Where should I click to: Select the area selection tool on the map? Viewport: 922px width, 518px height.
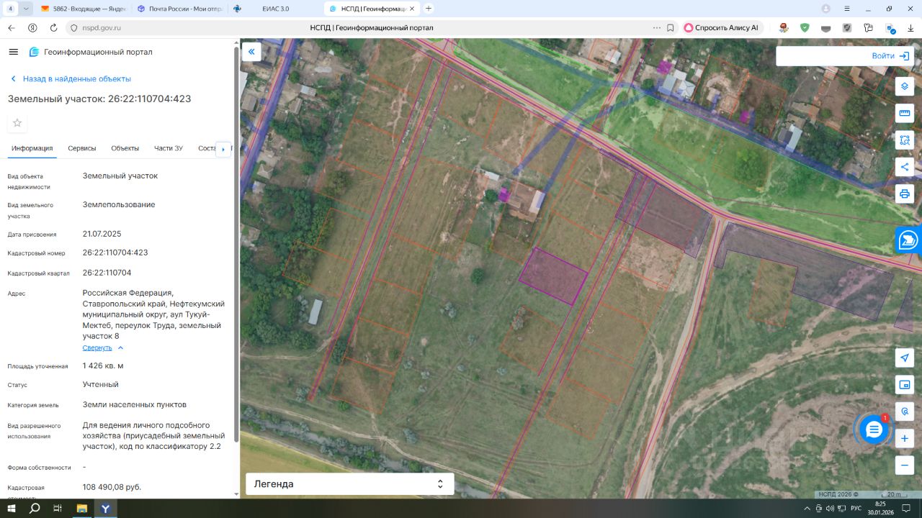(x=905, y=140)
